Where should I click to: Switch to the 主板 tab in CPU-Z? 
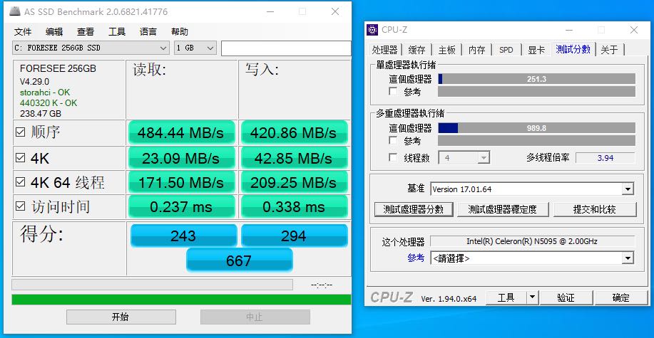pos(446,50)
